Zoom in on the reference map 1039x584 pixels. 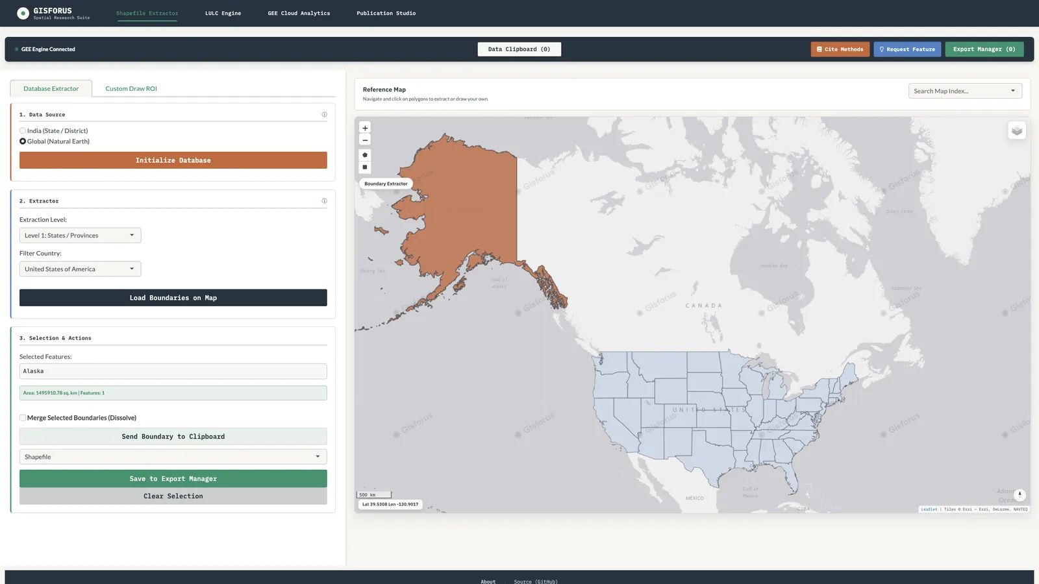coord(365,128)
